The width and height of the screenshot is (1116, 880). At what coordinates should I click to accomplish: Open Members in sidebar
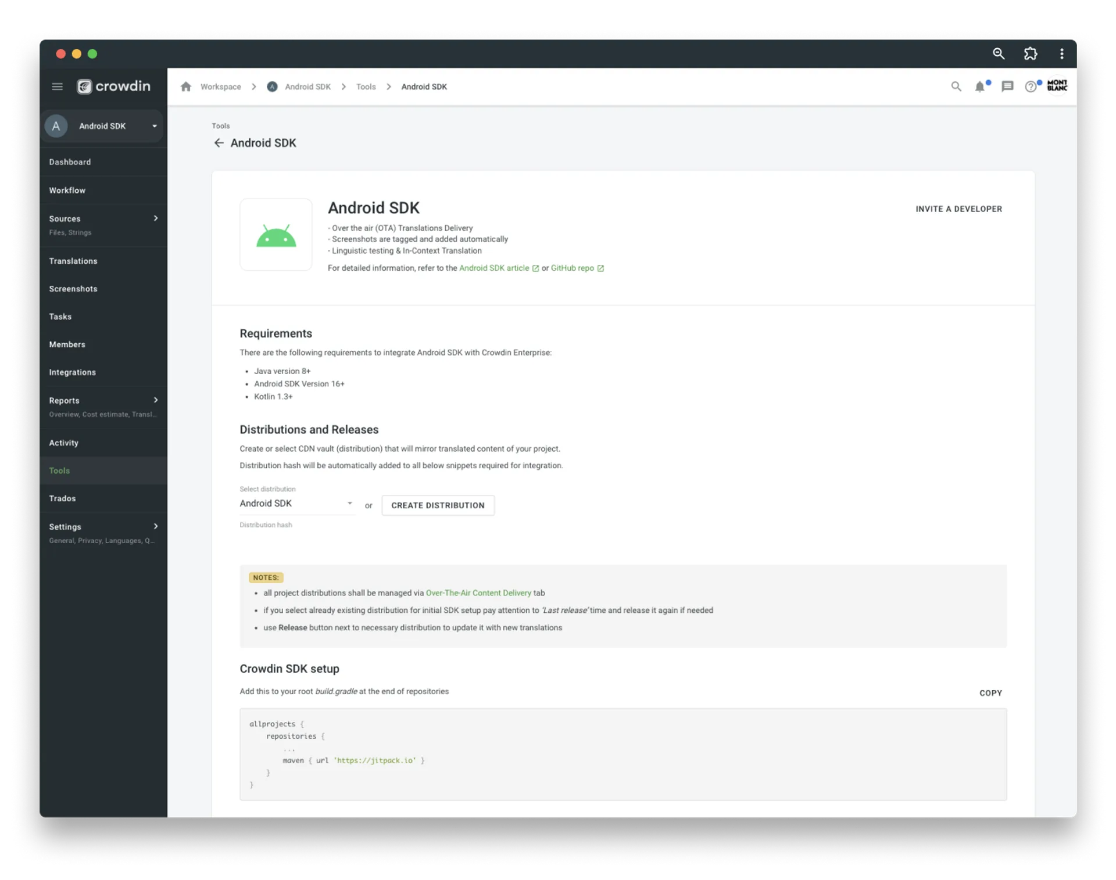tap(103, 344)
